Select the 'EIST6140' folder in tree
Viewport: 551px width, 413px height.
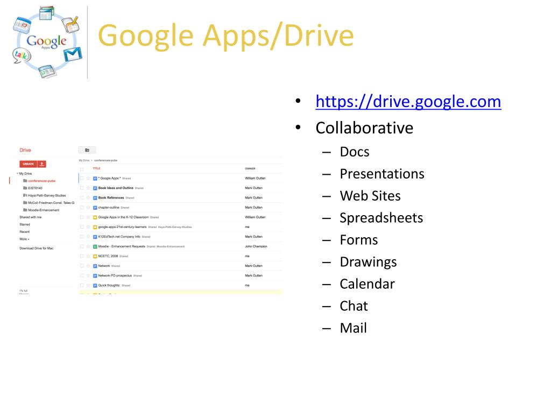[35, 188]
